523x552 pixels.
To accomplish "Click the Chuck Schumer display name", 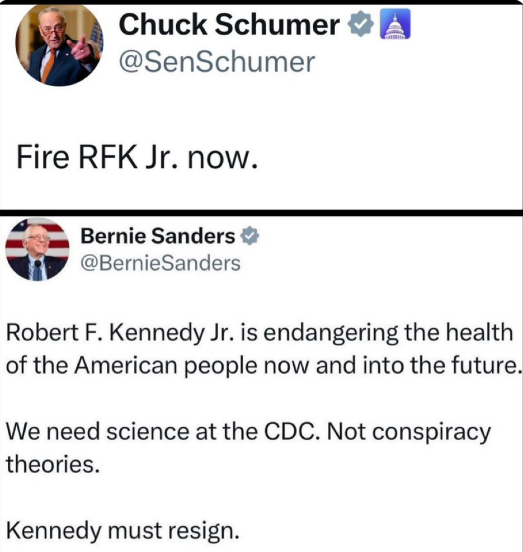I will click(229, 26).
